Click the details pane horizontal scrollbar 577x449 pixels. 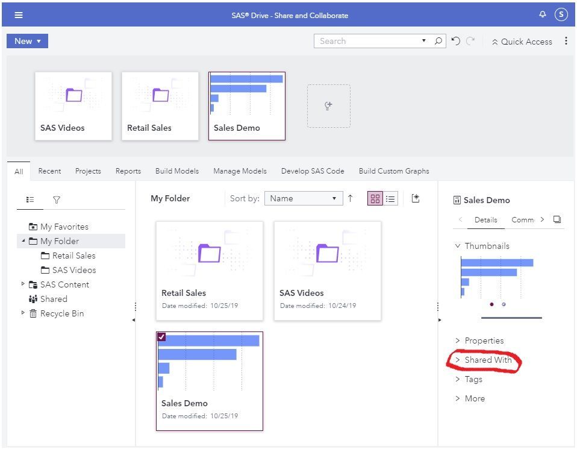(x=511, y=318)
